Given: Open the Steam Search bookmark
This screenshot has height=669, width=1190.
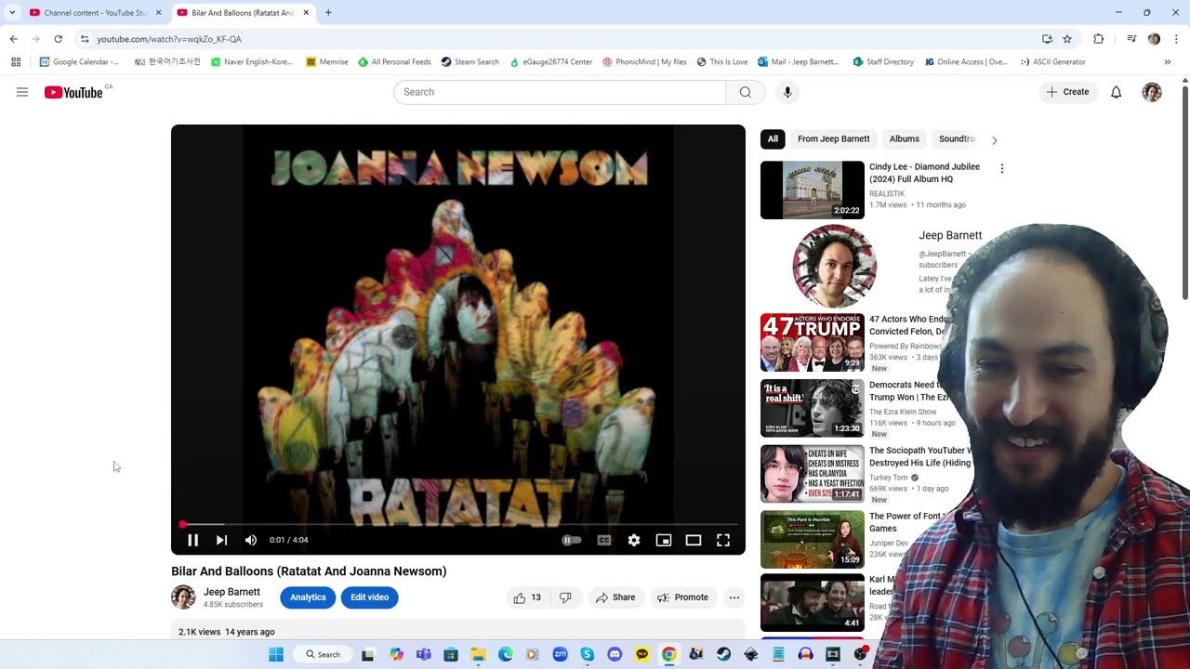Looking at the screenshot, I should pyautogui.click(x=470, y=62).
